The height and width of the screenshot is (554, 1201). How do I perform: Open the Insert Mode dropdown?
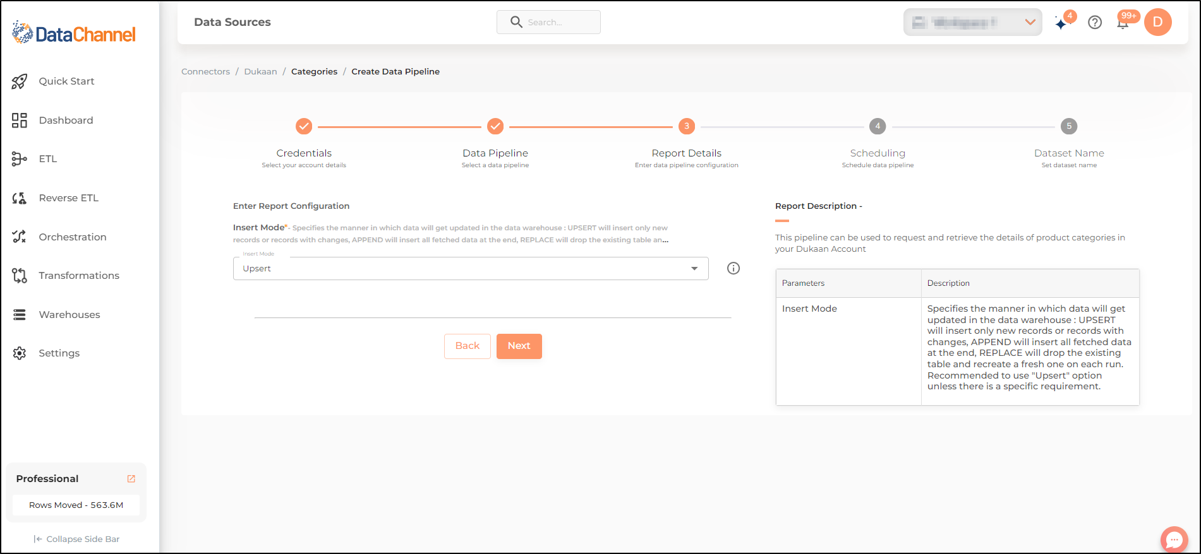[471, 268]
